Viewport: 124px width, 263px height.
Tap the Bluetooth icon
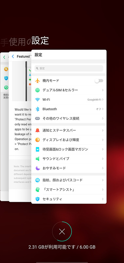tap(38, 109)
